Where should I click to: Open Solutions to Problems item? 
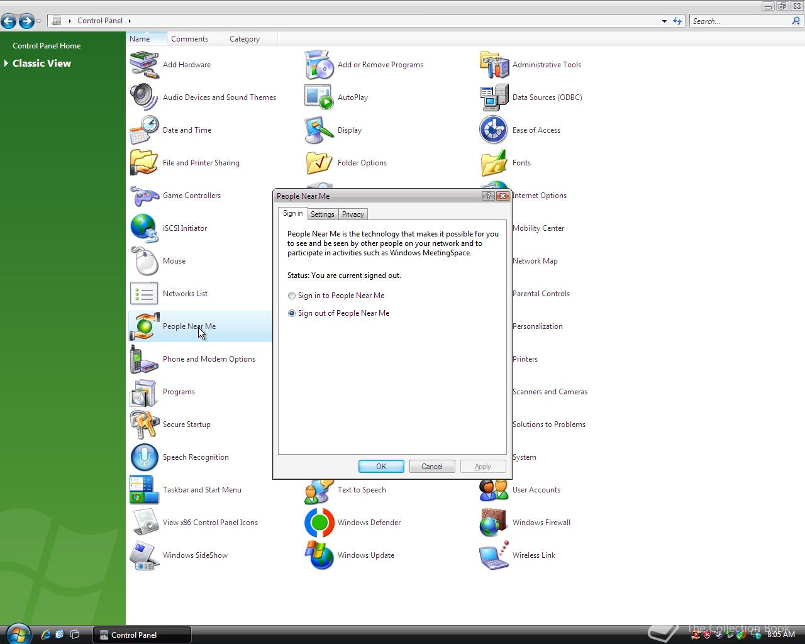point(549,425)
